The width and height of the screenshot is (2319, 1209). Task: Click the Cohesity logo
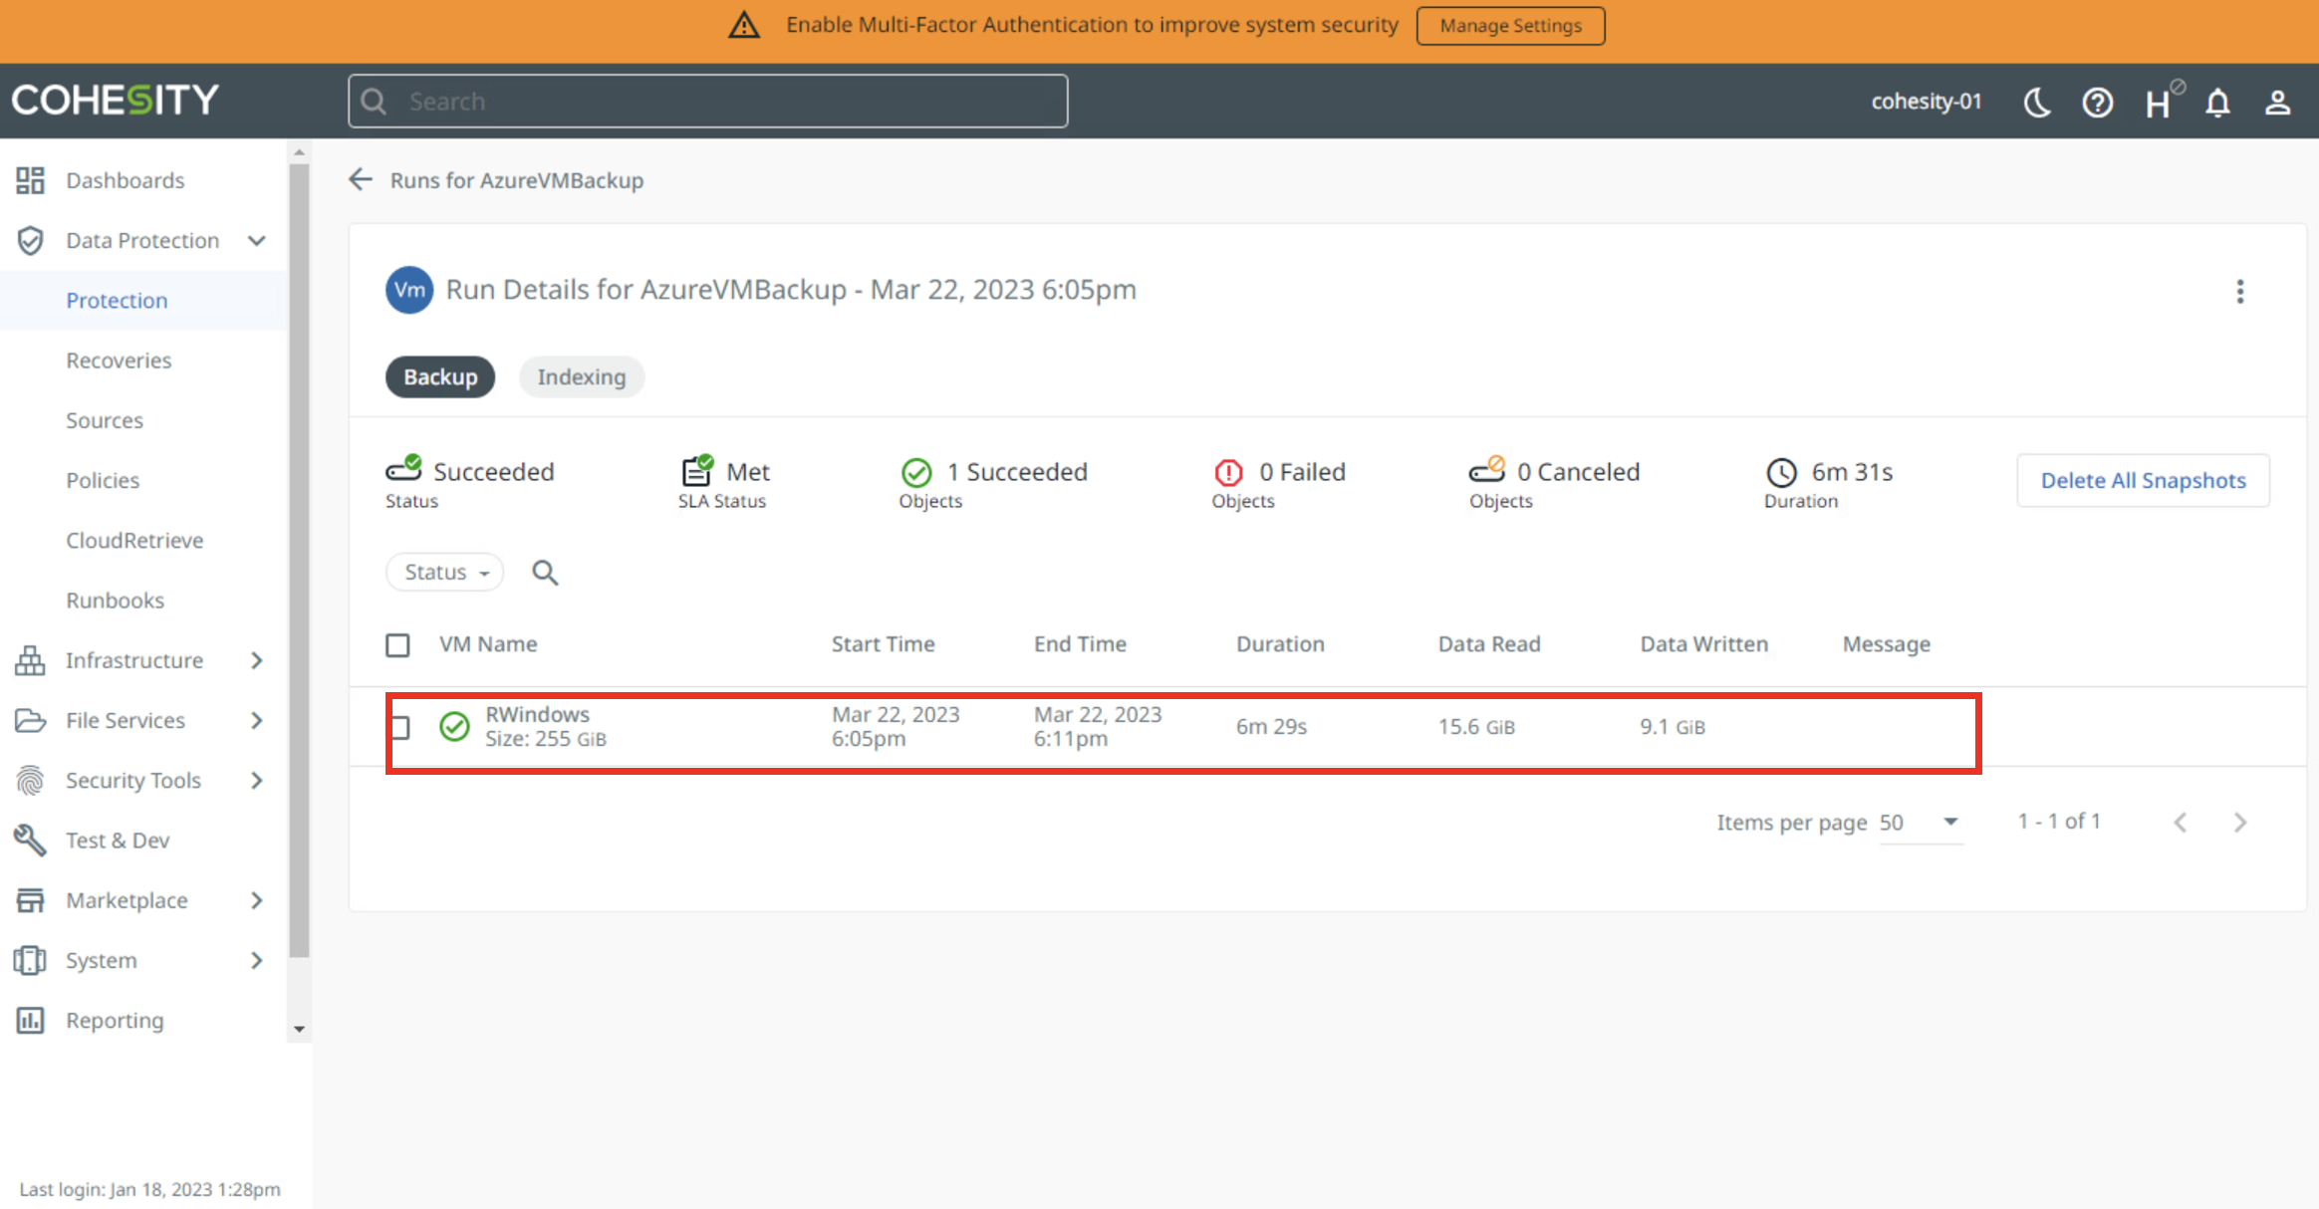[116, 100]
